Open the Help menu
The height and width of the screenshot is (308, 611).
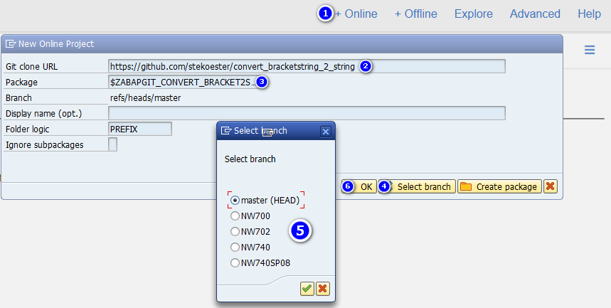point(589,14)
